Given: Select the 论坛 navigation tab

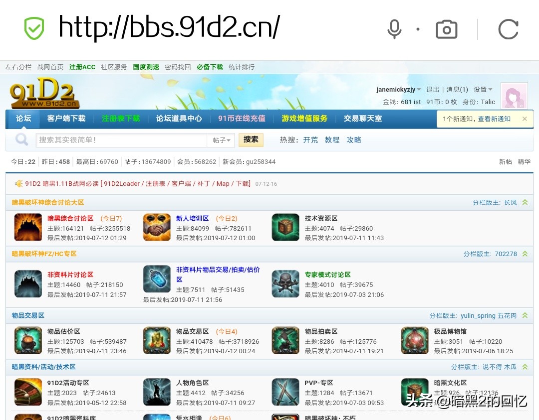Looking at the screenshot, I should (23, 119).
